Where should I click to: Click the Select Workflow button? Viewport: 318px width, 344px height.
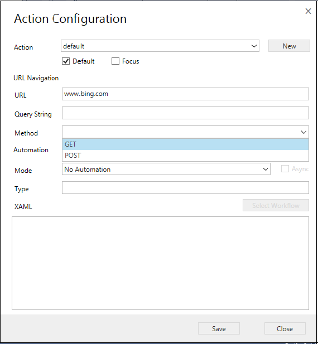point(276,205)
